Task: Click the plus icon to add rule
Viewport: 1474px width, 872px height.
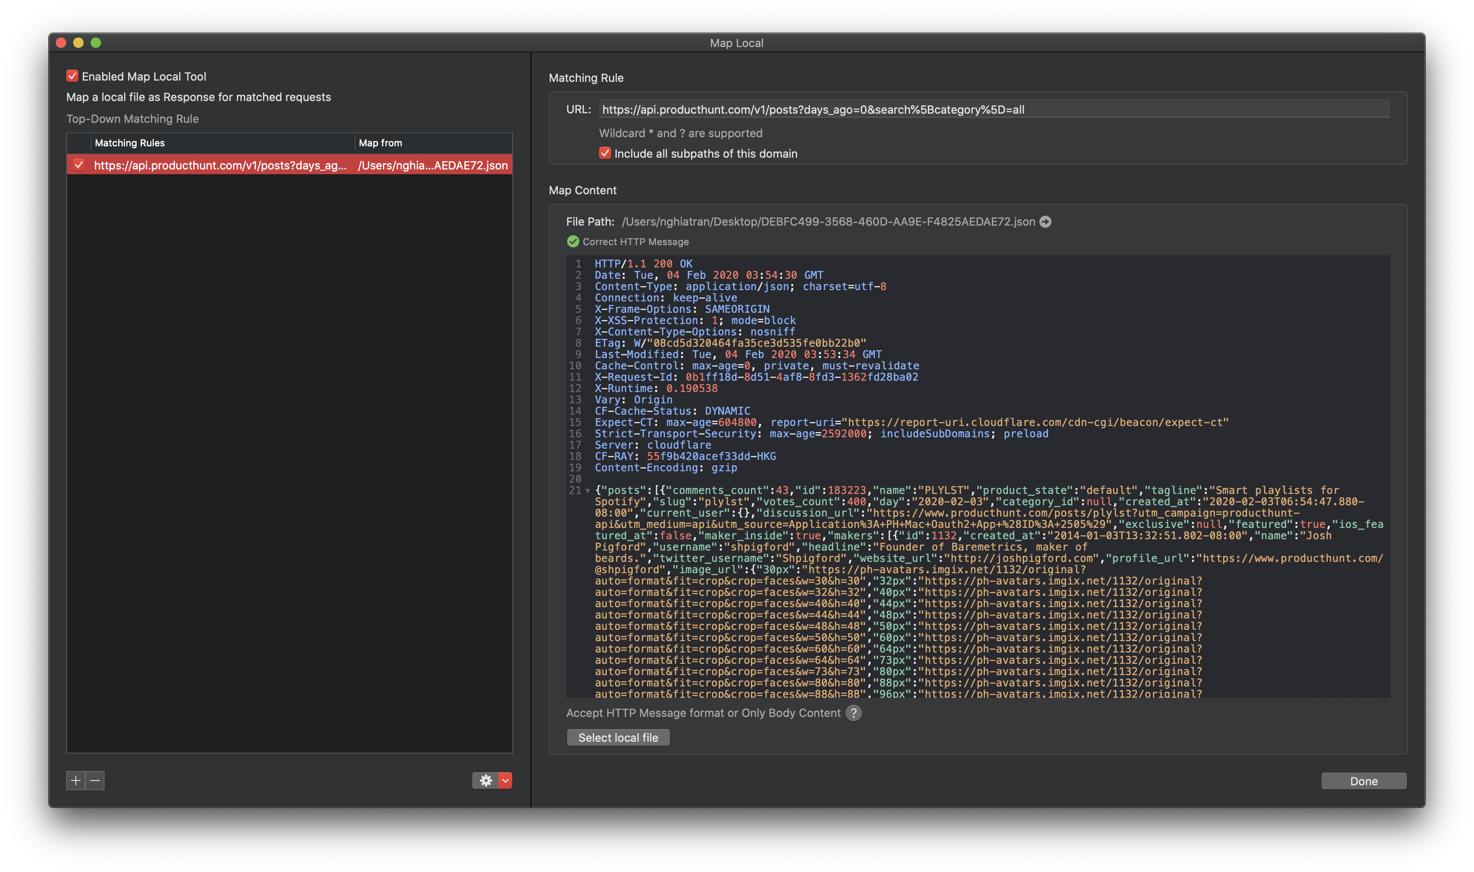Action: coord(76,781)
